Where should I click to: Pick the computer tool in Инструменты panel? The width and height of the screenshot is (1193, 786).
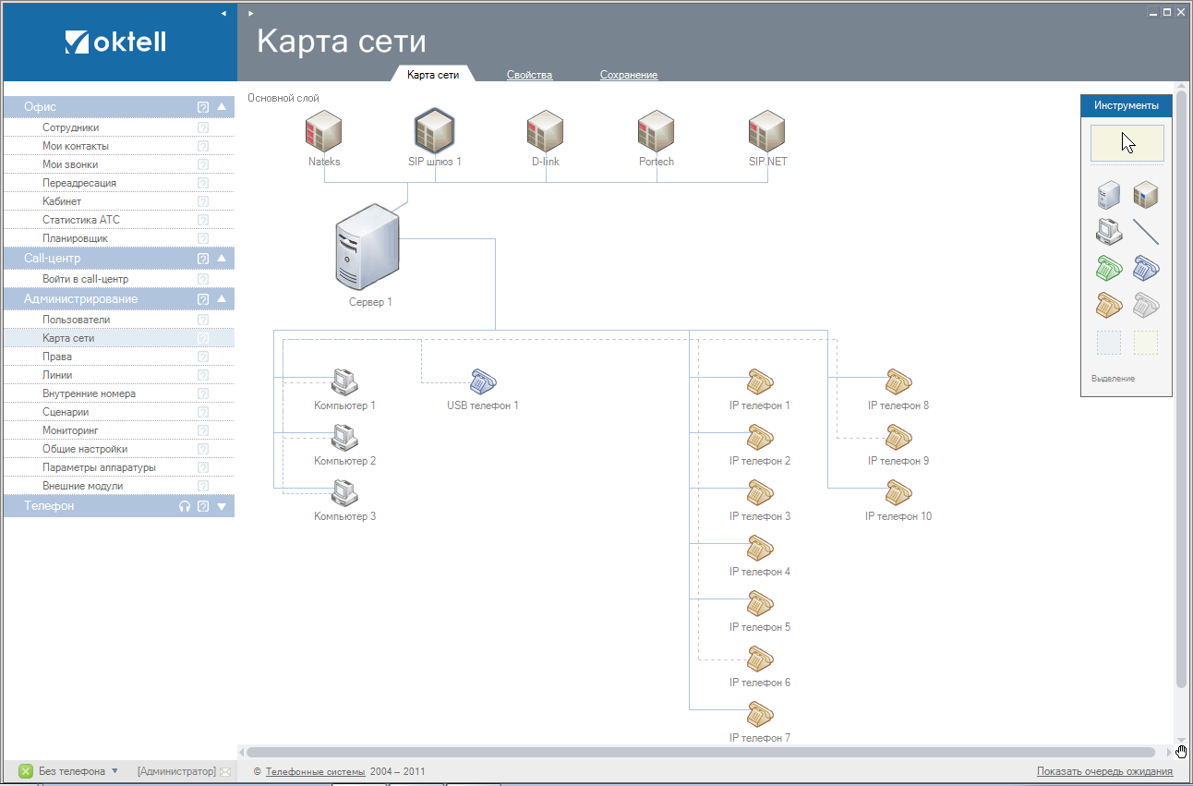[x=1108, y=232]
